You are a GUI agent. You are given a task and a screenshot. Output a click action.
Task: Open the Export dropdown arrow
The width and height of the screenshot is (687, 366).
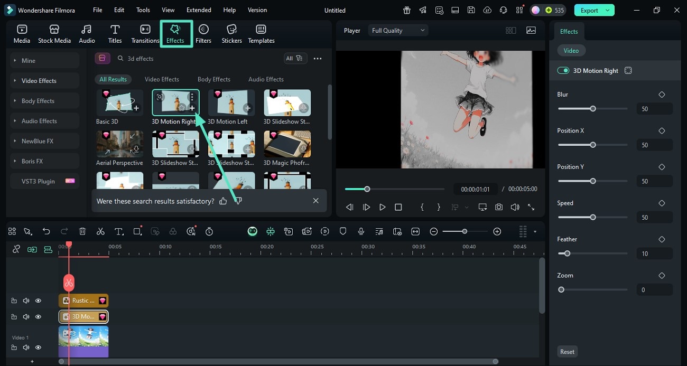pyautogui.click(x=608, y=10)
